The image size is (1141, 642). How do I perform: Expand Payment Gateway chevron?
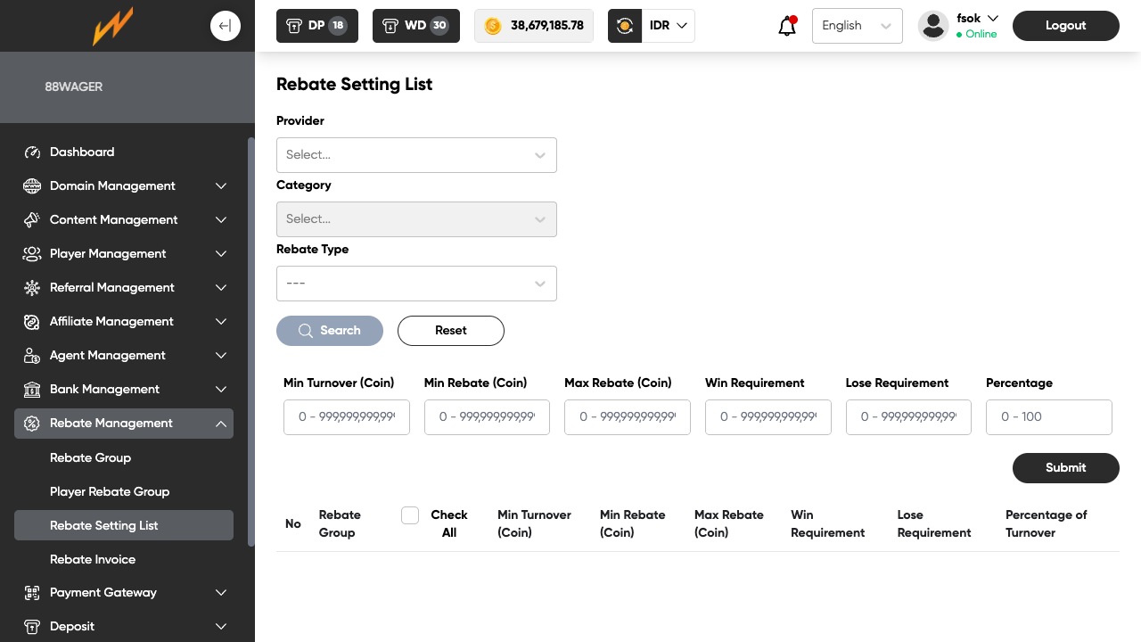click(x=221, y=593)
